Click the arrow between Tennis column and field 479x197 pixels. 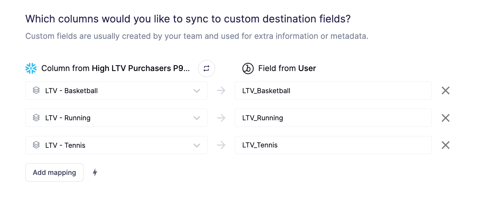click(x=221, y=145)
